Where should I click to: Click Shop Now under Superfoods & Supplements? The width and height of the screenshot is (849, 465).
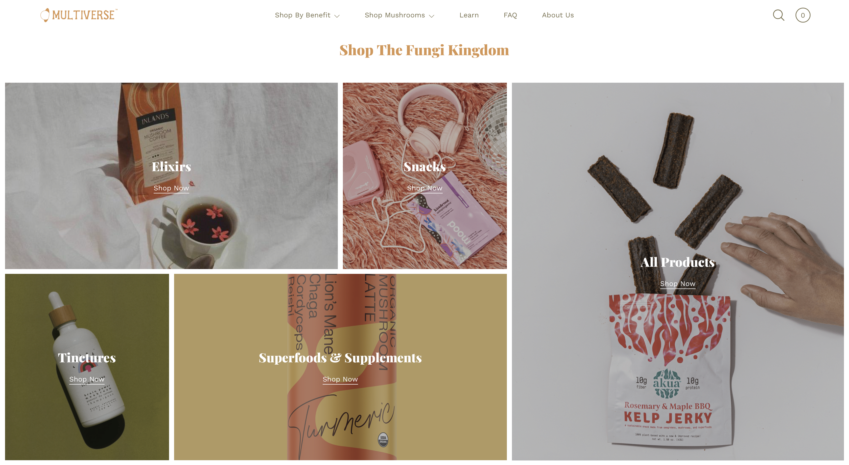pyautogui.click(x=340, y=379)
